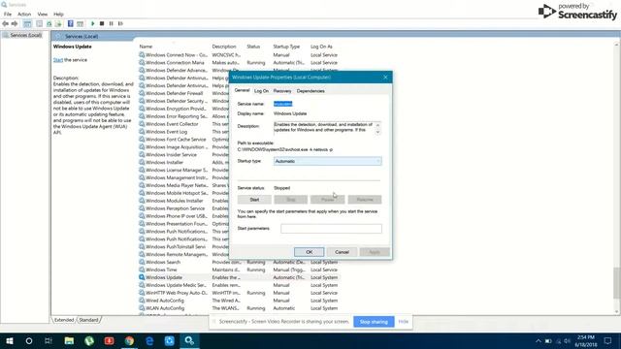Hide the Screencastify sharing bar
The width and height of the screenshot is (621, 349).
point(404,322)
